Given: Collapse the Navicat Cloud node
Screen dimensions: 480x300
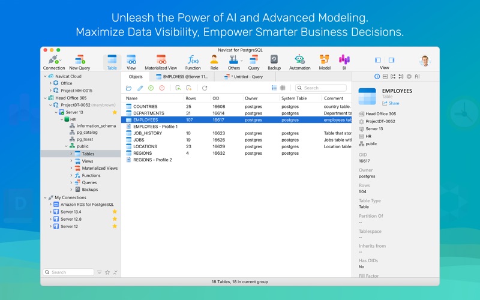Looking at the screenshot, I should 45,76.
